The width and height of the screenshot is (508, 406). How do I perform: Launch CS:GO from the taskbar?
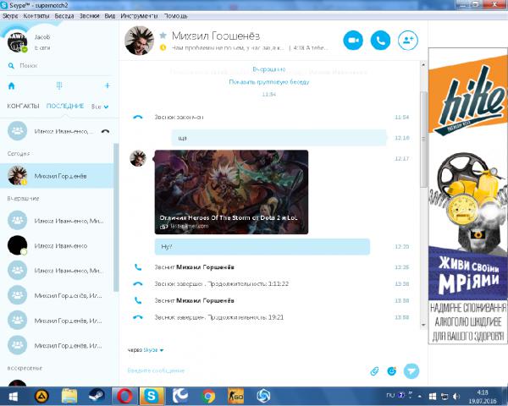[236, 397]
